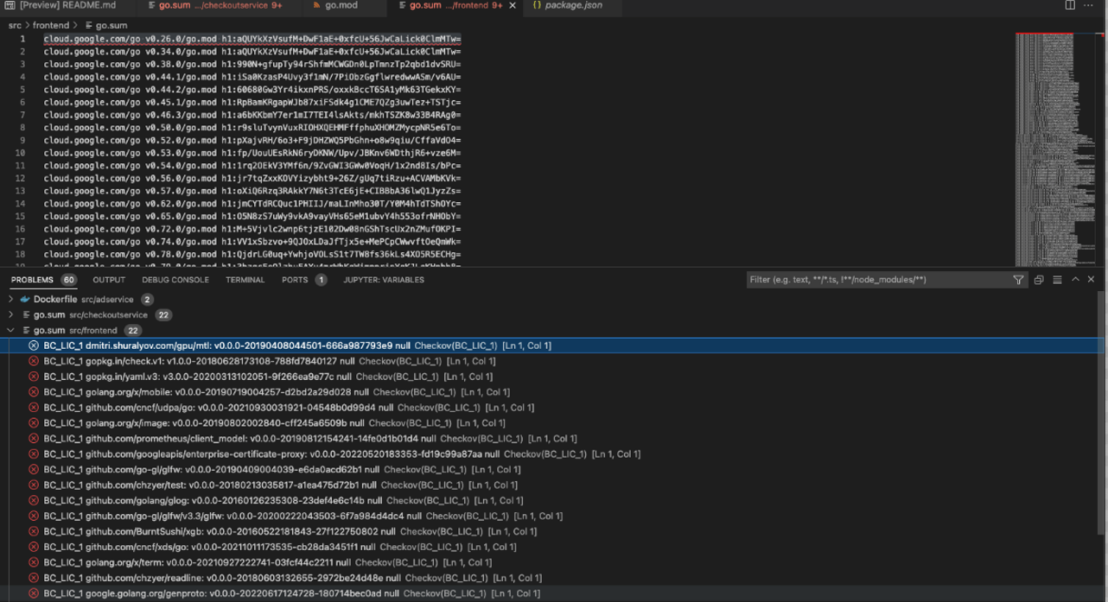
Task: Click error icon of github.com/cncf/udpa/go problem
Action: (x=34, y=408)
